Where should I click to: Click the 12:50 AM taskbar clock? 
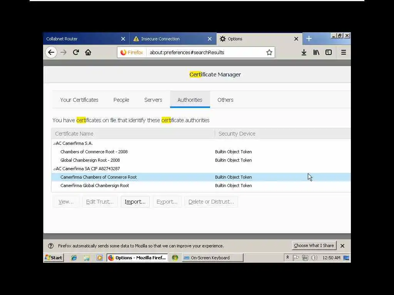pyautogui.click(x=331, y=258)
